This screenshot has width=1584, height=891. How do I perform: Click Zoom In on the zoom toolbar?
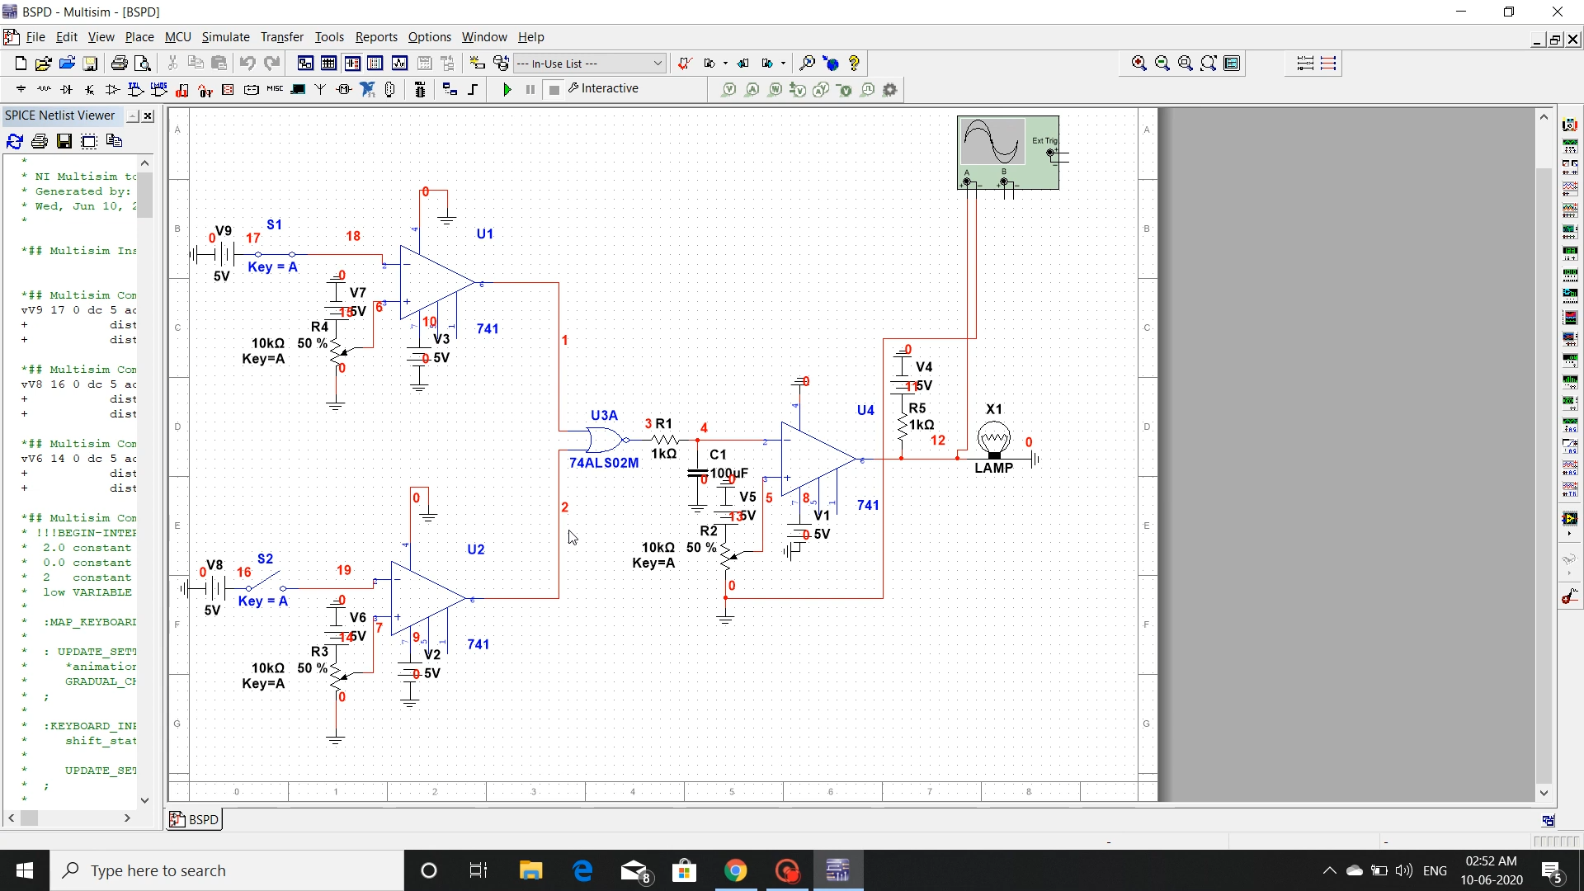tap(1139, 63)
